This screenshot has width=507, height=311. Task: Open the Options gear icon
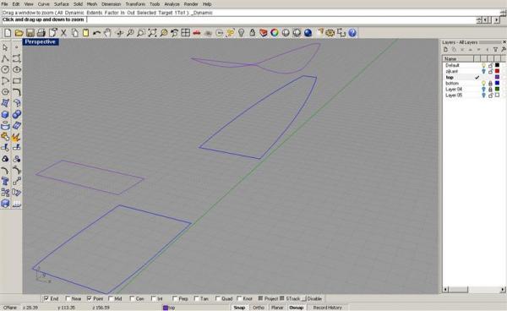click(x=330, y=33)
